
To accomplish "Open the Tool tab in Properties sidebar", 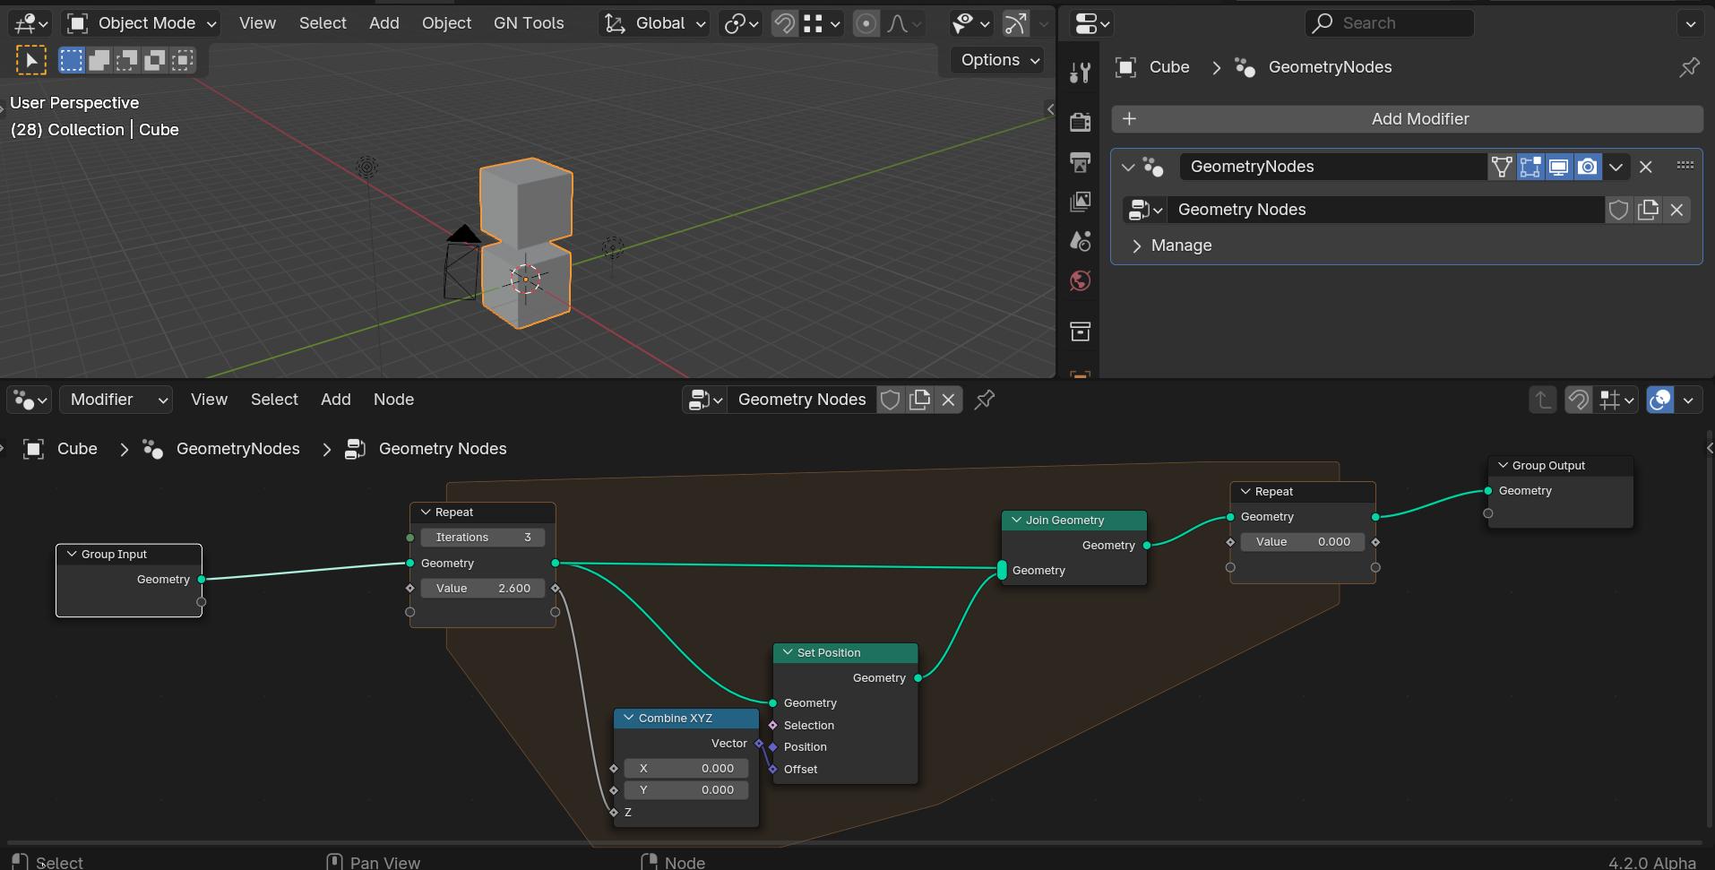I will pos(1080,73).
